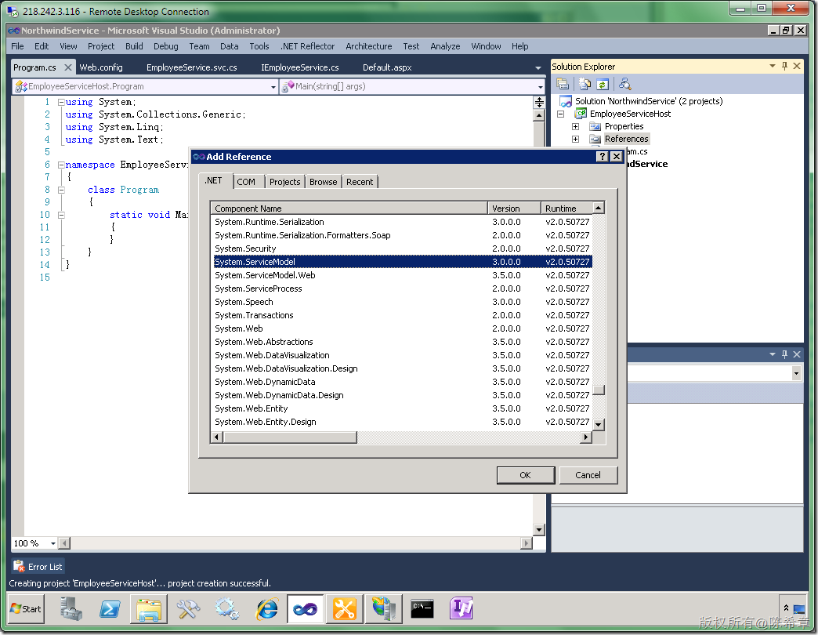This screenshot has height=635, width=818.
Task: Click the gear services taskbar icon
Action: (x=227, y=609)
